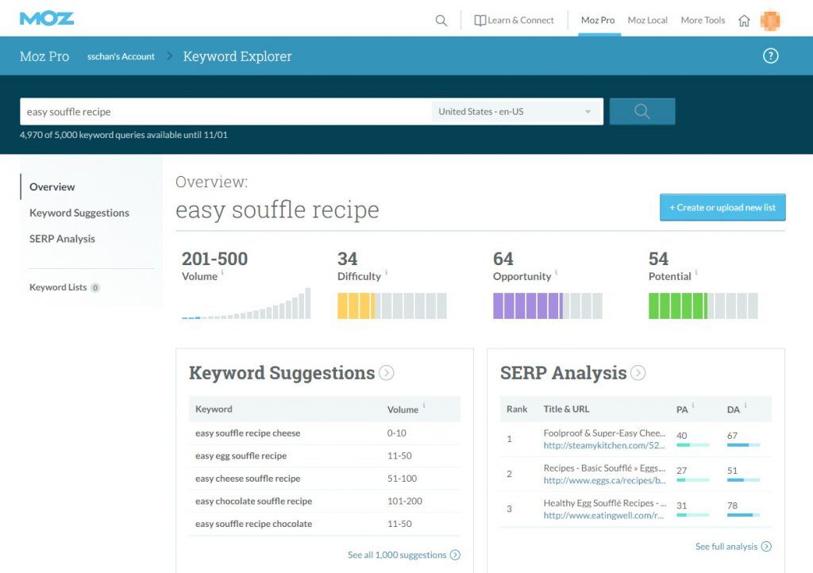The width and height of the screenshot is (813, 573).
Task: Open Keyword Suggestions via arrow circle icon
Action: pos(387,372)
